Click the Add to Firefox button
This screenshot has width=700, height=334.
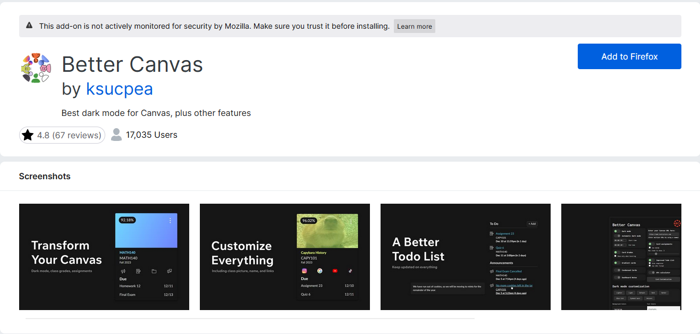click(629, 56)
